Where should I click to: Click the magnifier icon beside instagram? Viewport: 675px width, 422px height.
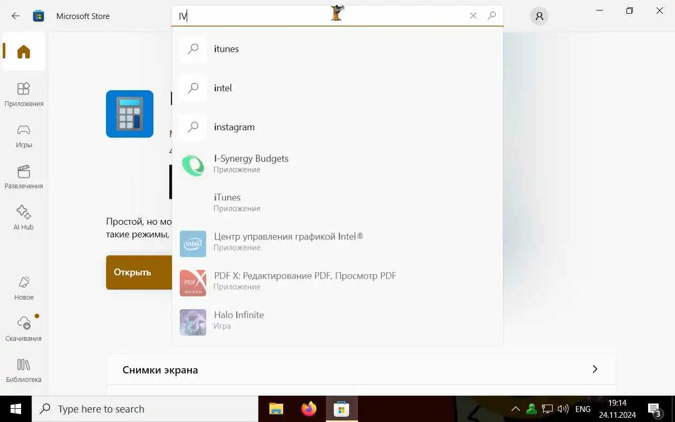(193, 127)
